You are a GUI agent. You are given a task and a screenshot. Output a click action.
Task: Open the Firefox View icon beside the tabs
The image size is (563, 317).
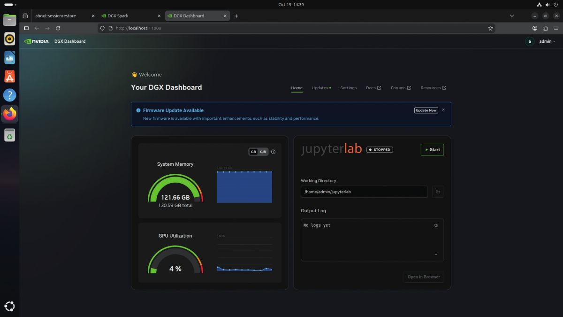[25, 16]
